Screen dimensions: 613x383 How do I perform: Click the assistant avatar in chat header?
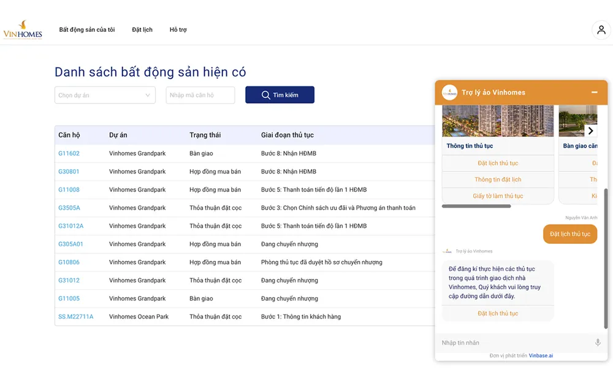tap(450, 93)
